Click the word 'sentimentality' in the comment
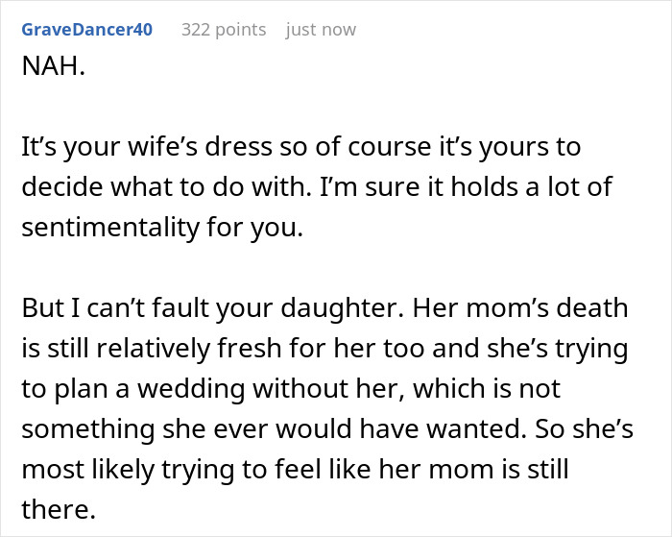 [110, 228]
